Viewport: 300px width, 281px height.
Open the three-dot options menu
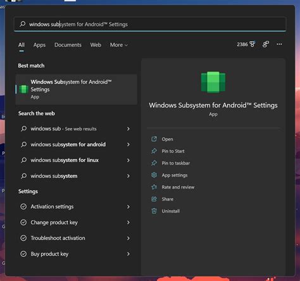pos(279,44)
